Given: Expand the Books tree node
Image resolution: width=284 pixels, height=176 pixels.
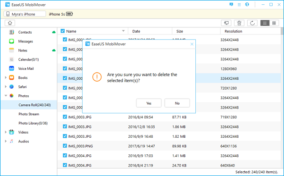Looking at the screenshot, I should tap(6, 77).
